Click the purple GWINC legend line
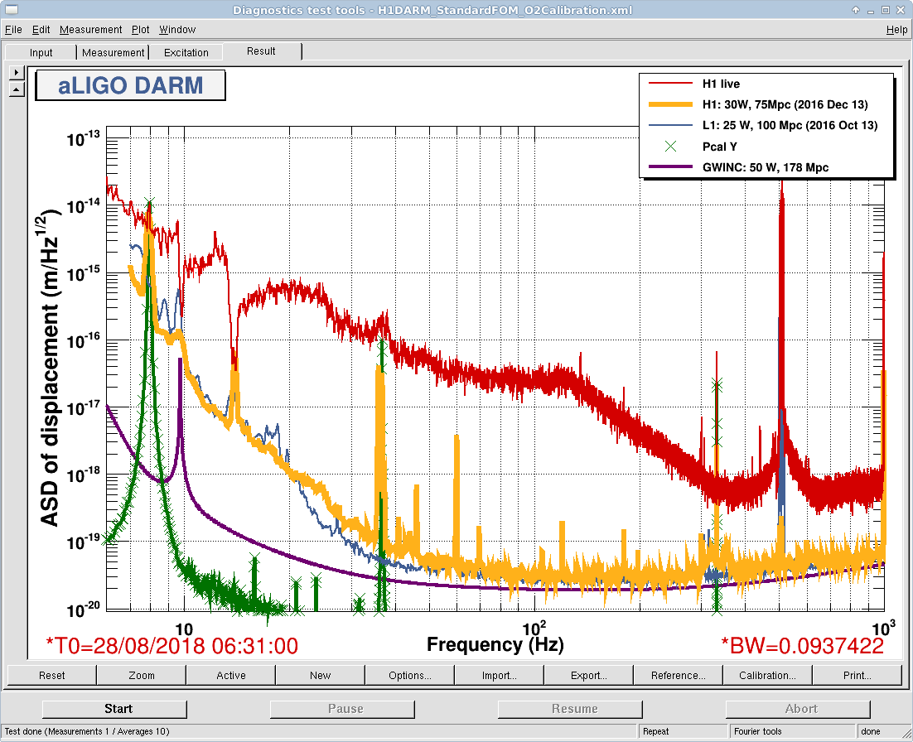The image size is (913, 742). point(671,167)
